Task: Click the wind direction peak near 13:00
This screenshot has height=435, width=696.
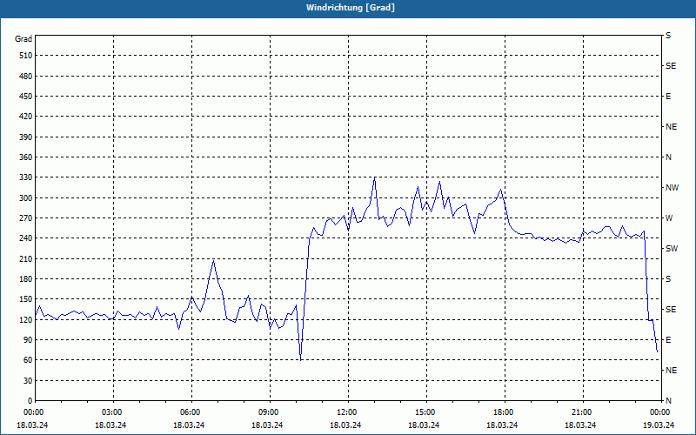Action: [x=375, y=177]
